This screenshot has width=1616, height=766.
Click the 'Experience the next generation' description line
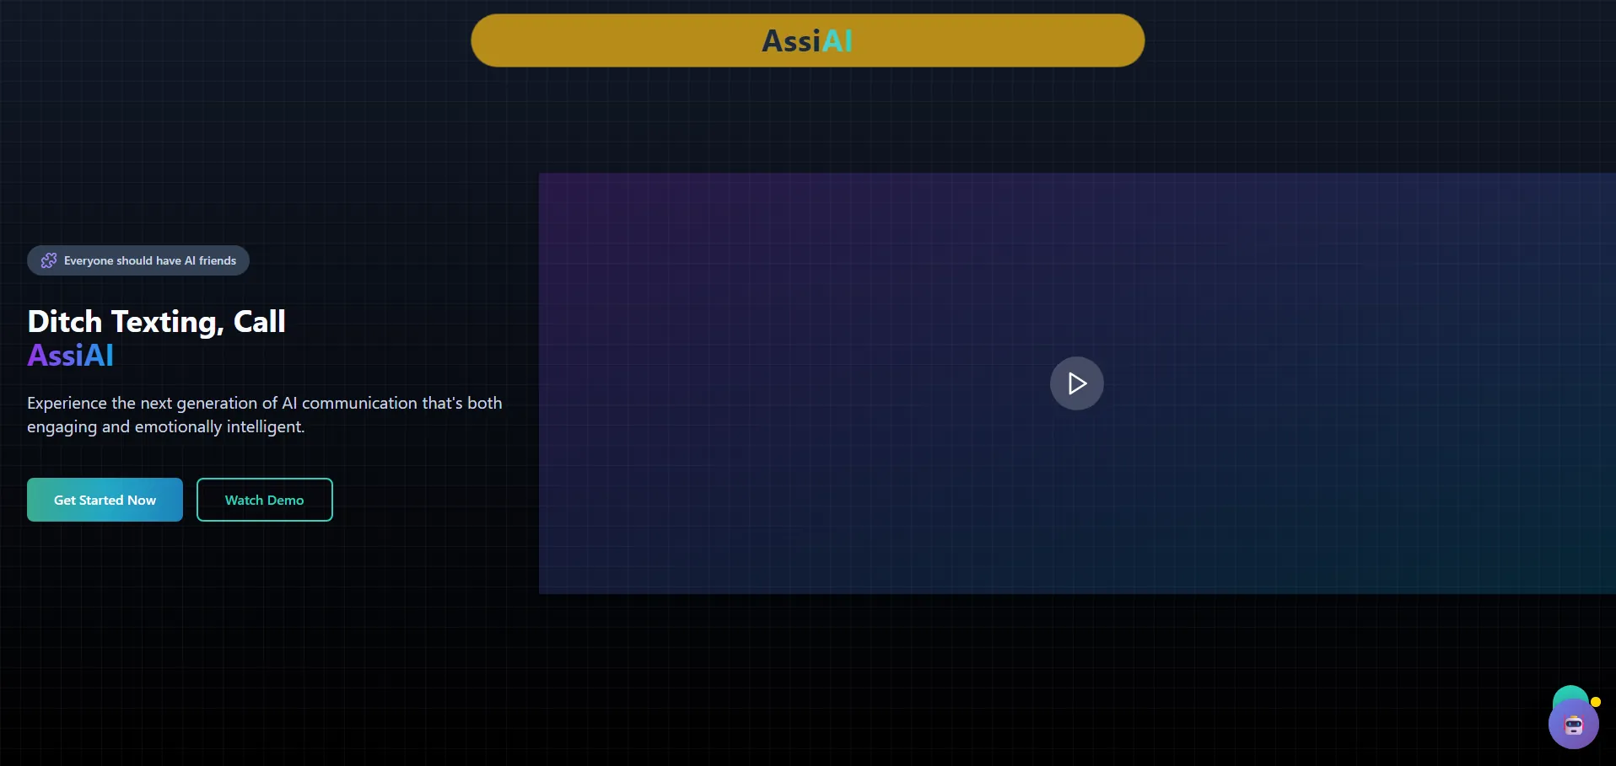pos(264,403)
